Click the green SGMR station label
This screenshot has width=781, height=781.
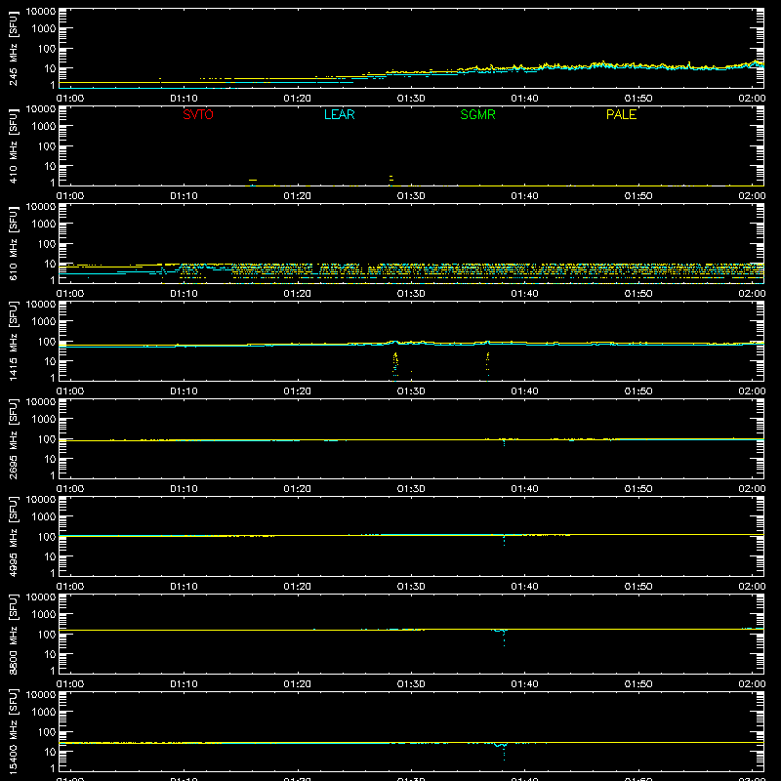point(477,114)
